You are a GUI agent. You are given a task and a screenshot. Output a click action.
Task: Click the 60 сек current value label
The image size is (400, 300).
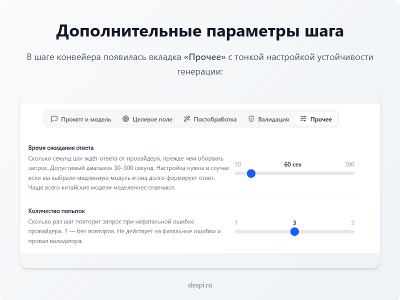click(293, 164)
